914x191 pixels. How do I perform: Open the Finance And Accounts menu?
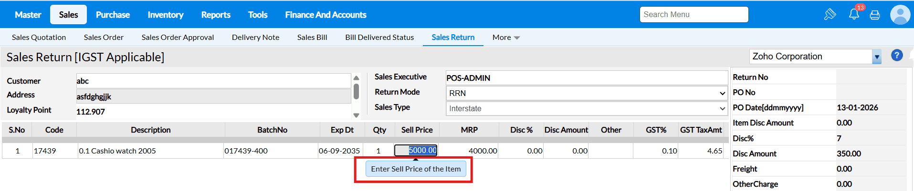pos(326,15)
